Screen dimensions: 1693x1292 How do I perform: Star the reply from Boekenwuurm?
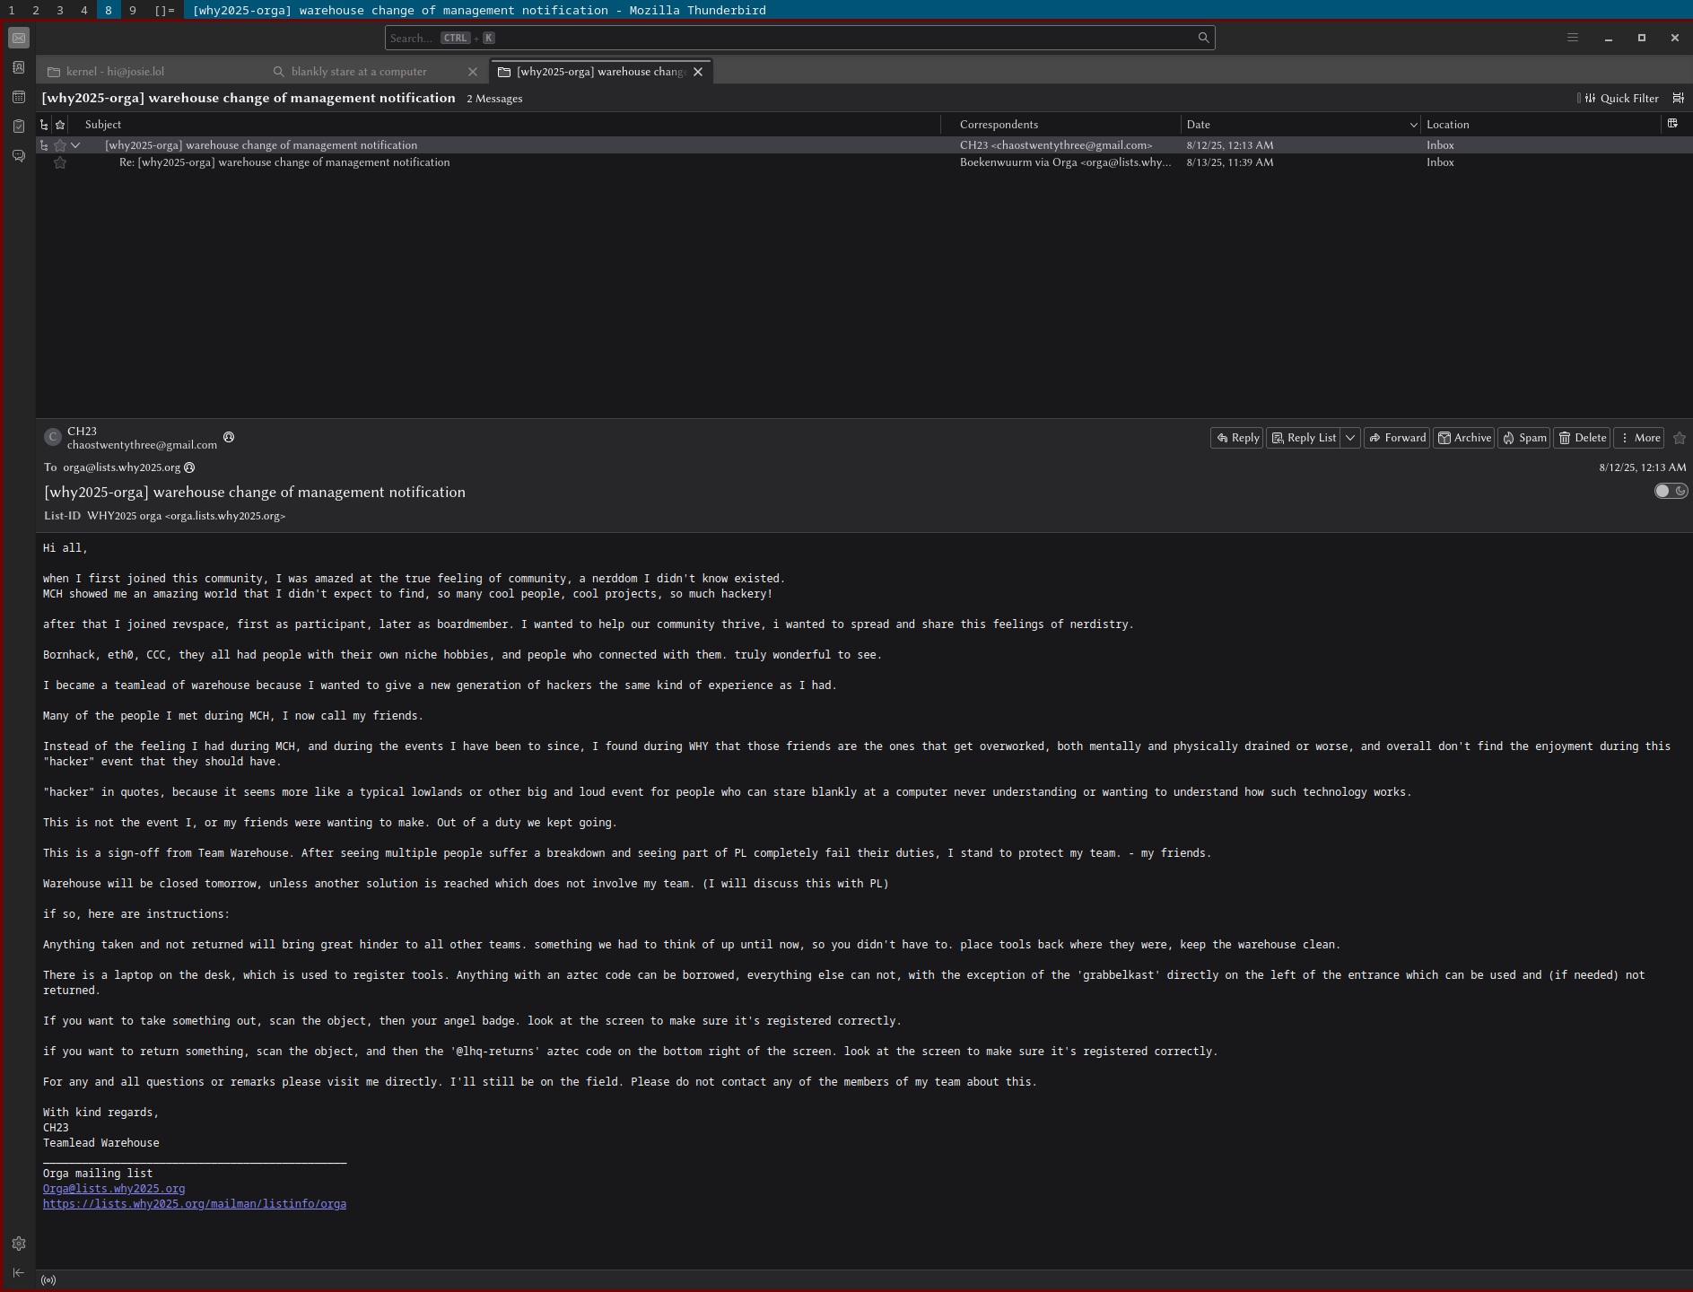(60, 162)
